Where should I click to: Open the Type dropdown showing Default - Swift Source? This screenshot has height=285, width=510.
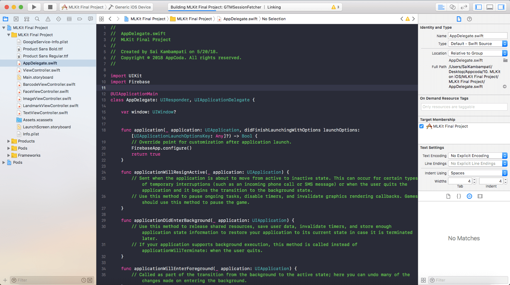[x=478, y=44]
